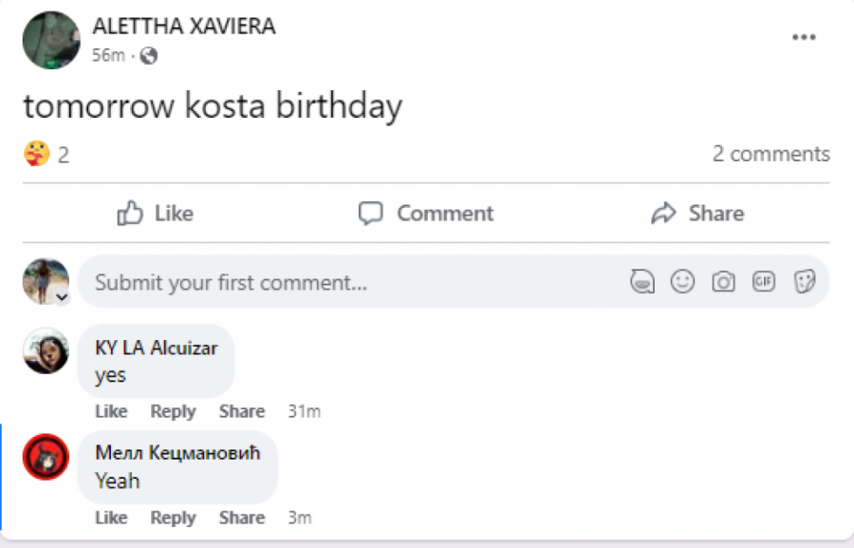
Task: Like KY LA Alcuizar's comment
Action: click(x=111, y=411)
